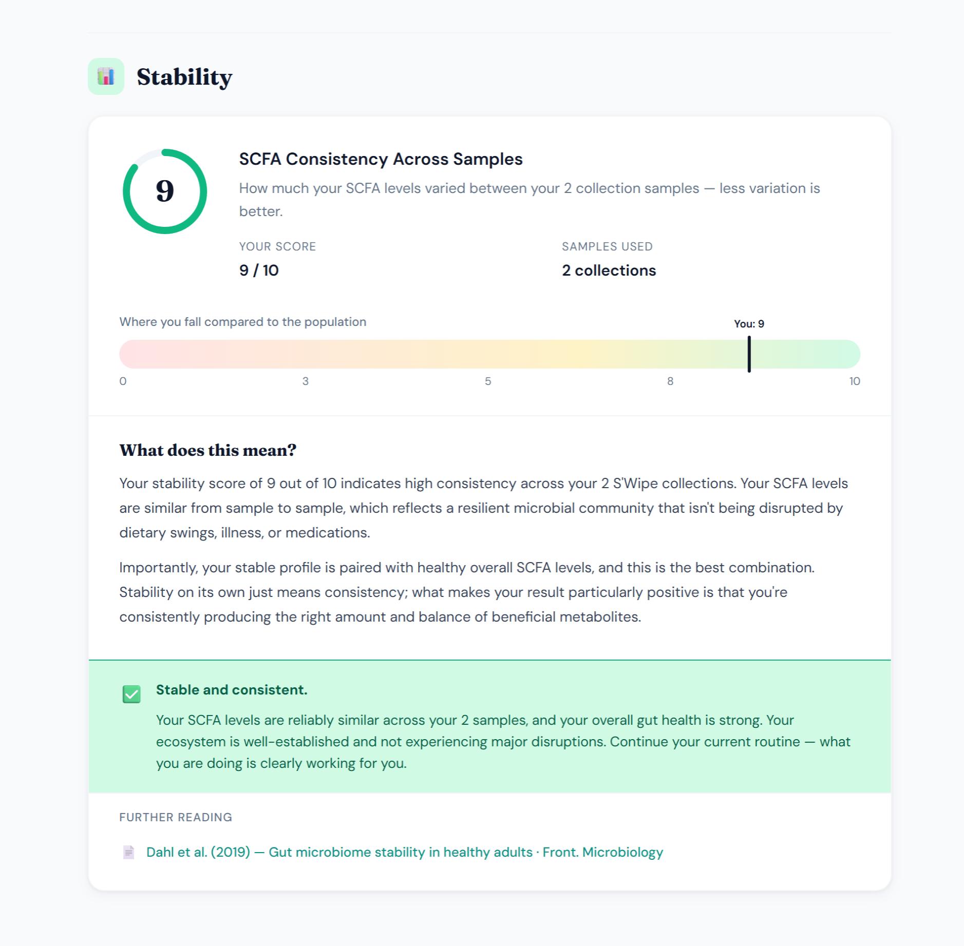Image resolution: width=964 pixels, height=946 pixels.
Task: Click the '0' tick label on the scale
Action: coord(123,381)
